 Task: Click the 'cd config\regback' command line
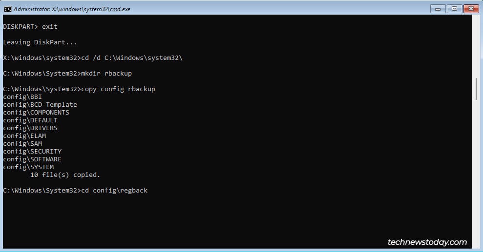pos(75,190)
